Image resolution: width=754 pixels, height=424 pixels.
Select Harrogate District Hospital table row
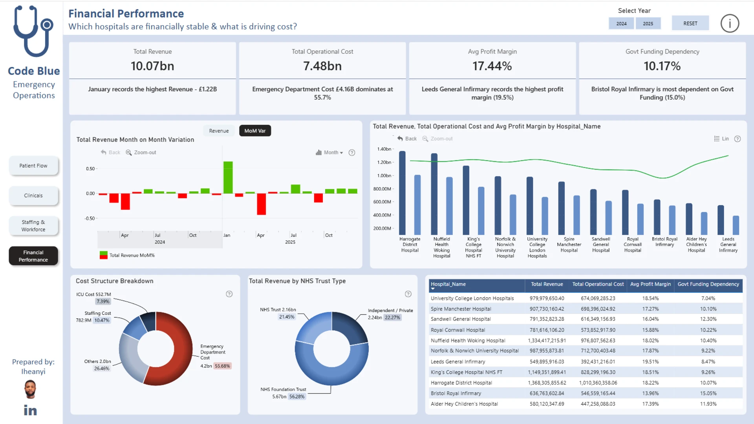tap(586, 383)
